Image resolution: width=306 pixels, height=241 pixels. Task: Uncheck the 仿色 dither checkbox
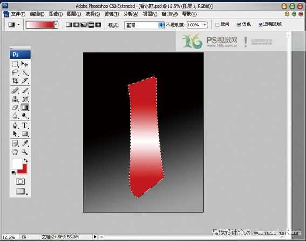point(239,25)
